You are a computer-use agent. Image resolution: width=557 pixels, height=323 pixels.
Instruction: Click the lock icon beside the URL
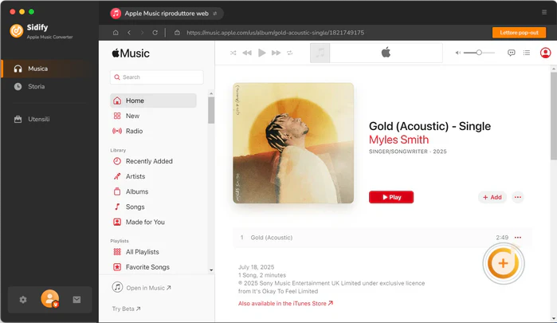coord(177,33)
